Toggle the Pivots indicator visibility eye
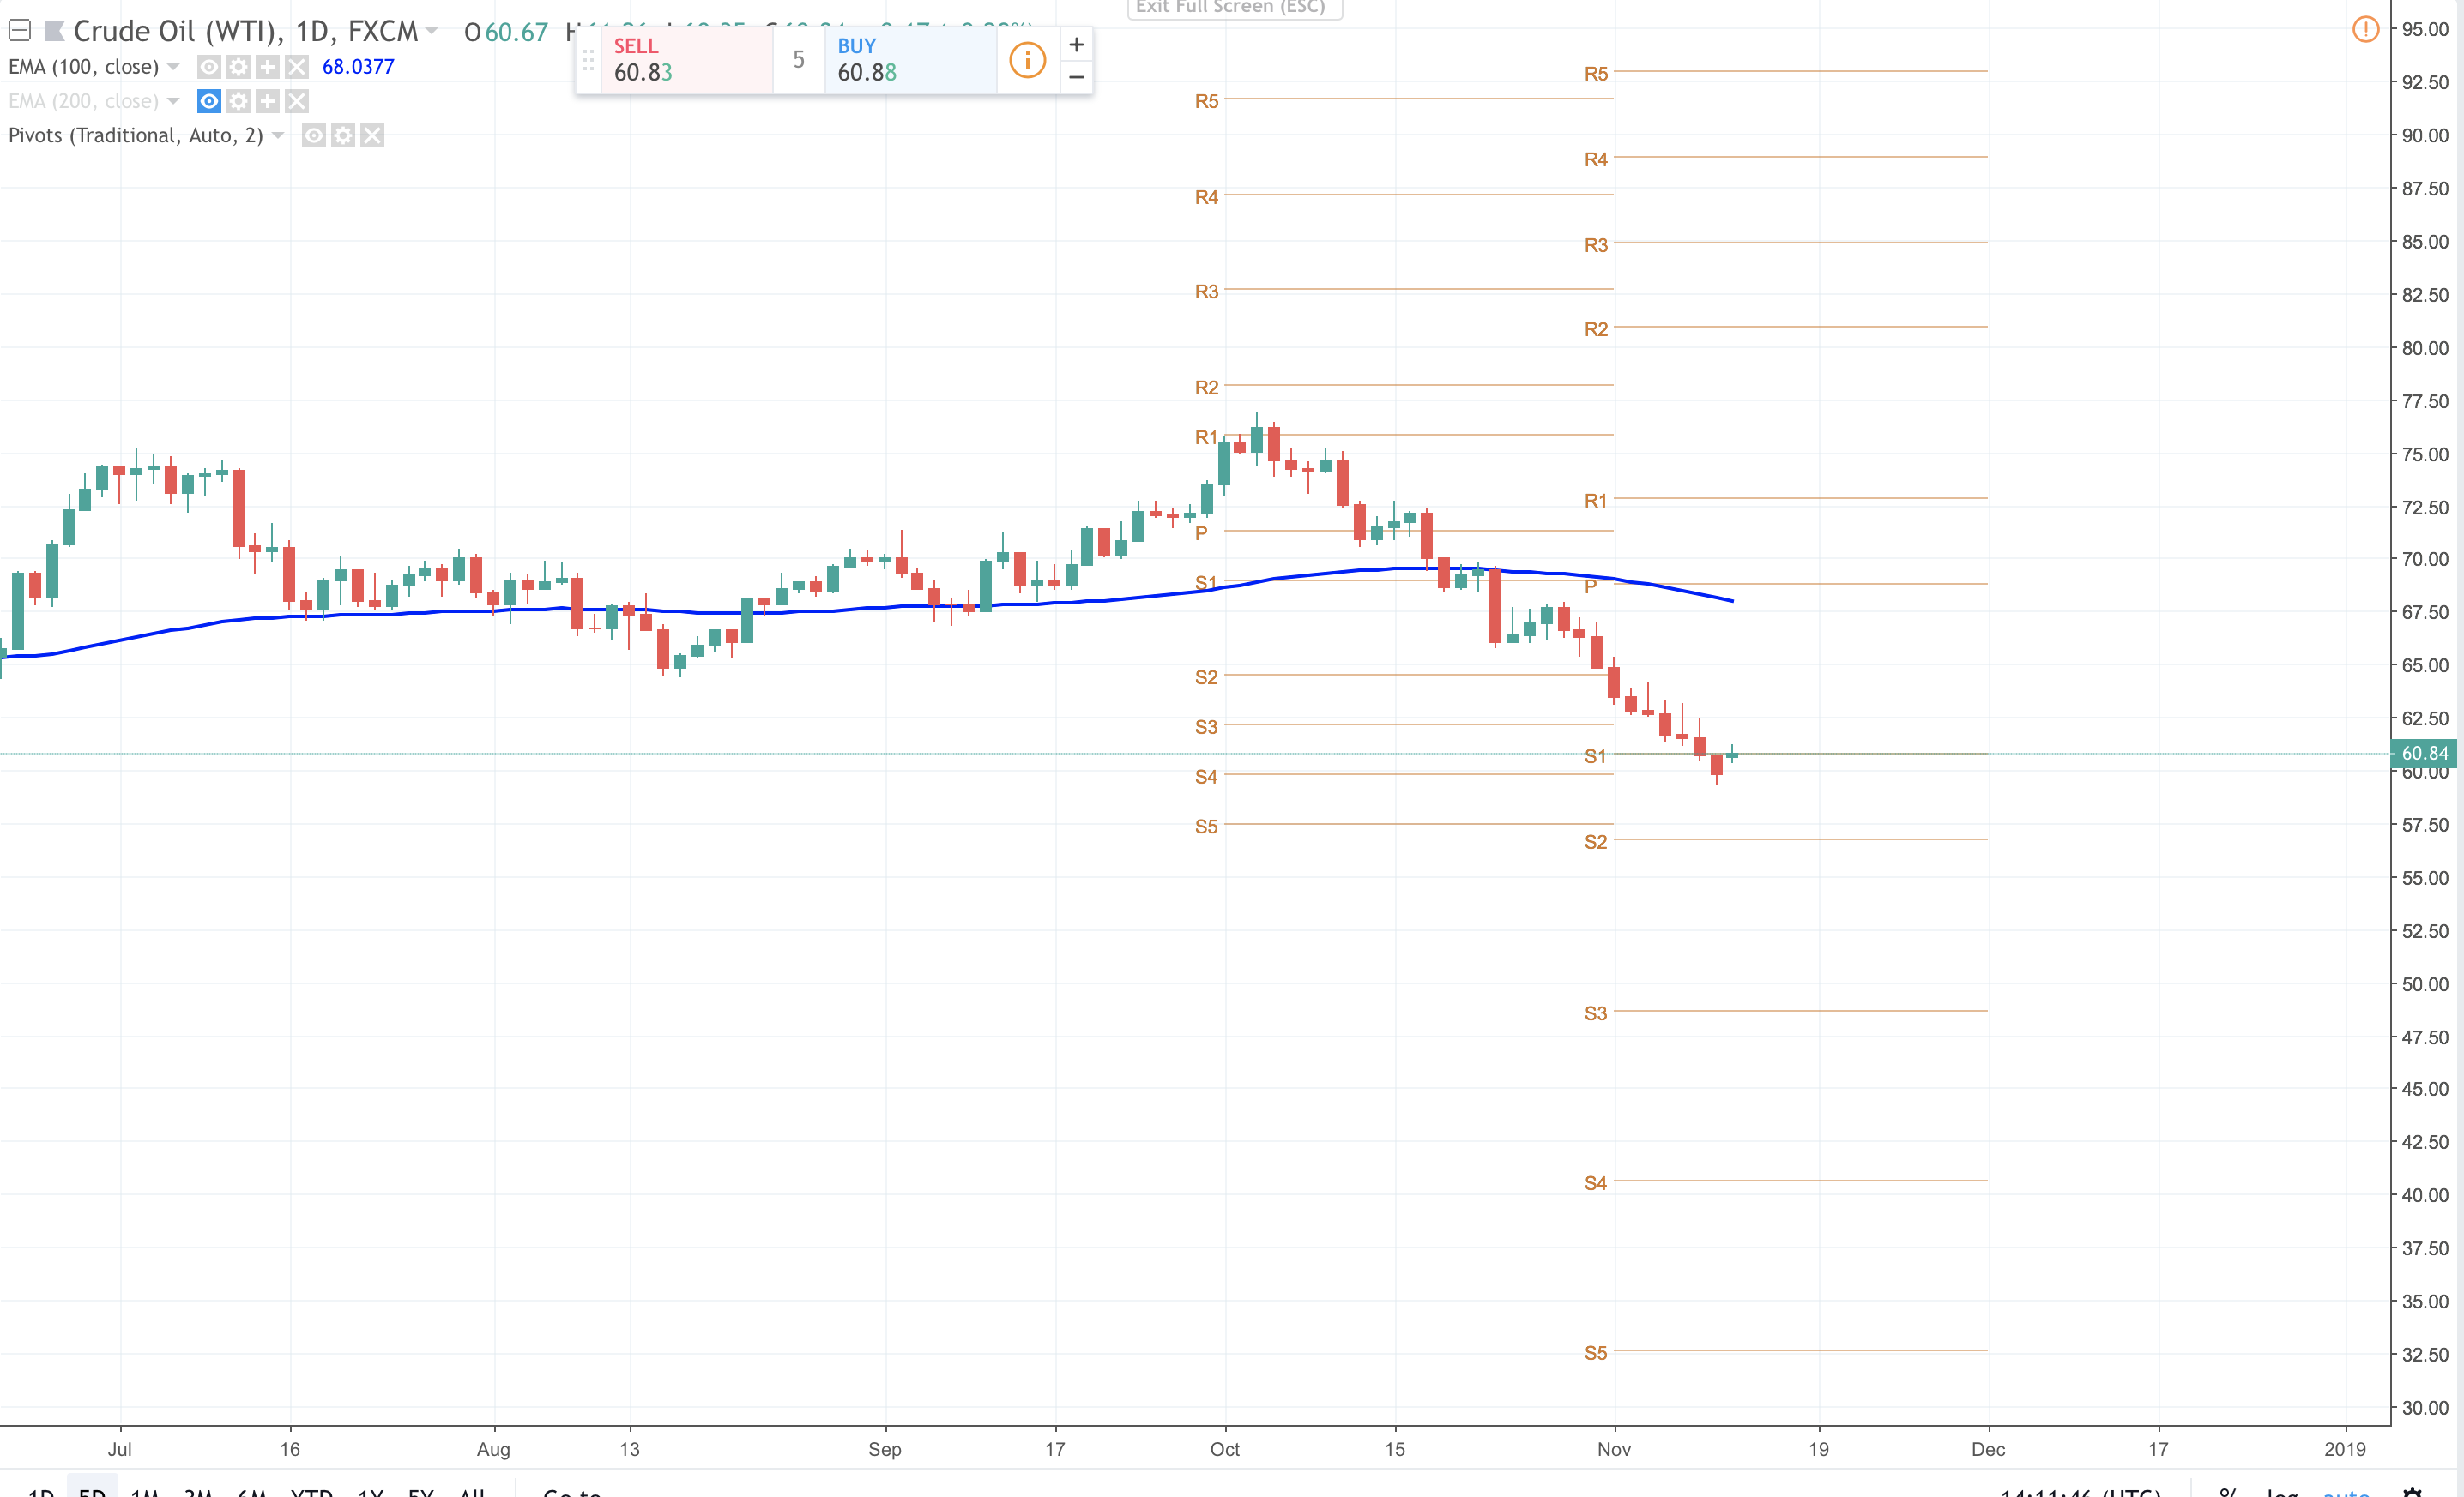Image resolution: width=2464 pixels, height=1497 pixels. click(314, 135)
